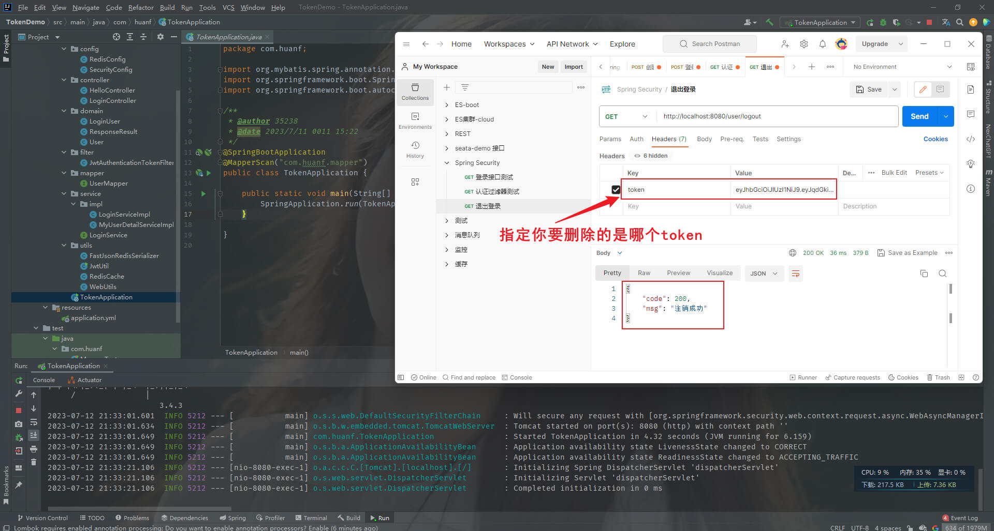This screenshot has height=531, width=994.
Task: Open the Cookies link
Action: (x=935, y=139)
